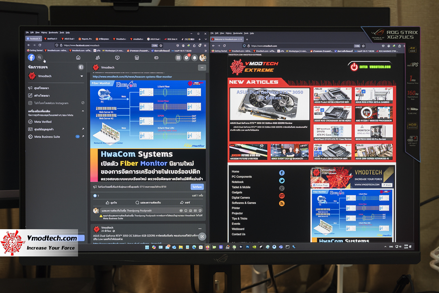The image size is (439, 293).
Task: Open new tab in Facebook window
Action: pos(200,39)
